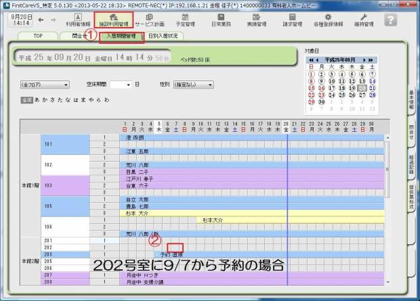The image size is (420, 301).
Task: Go to next month in calendar
Action: click(x=364, y=60)
